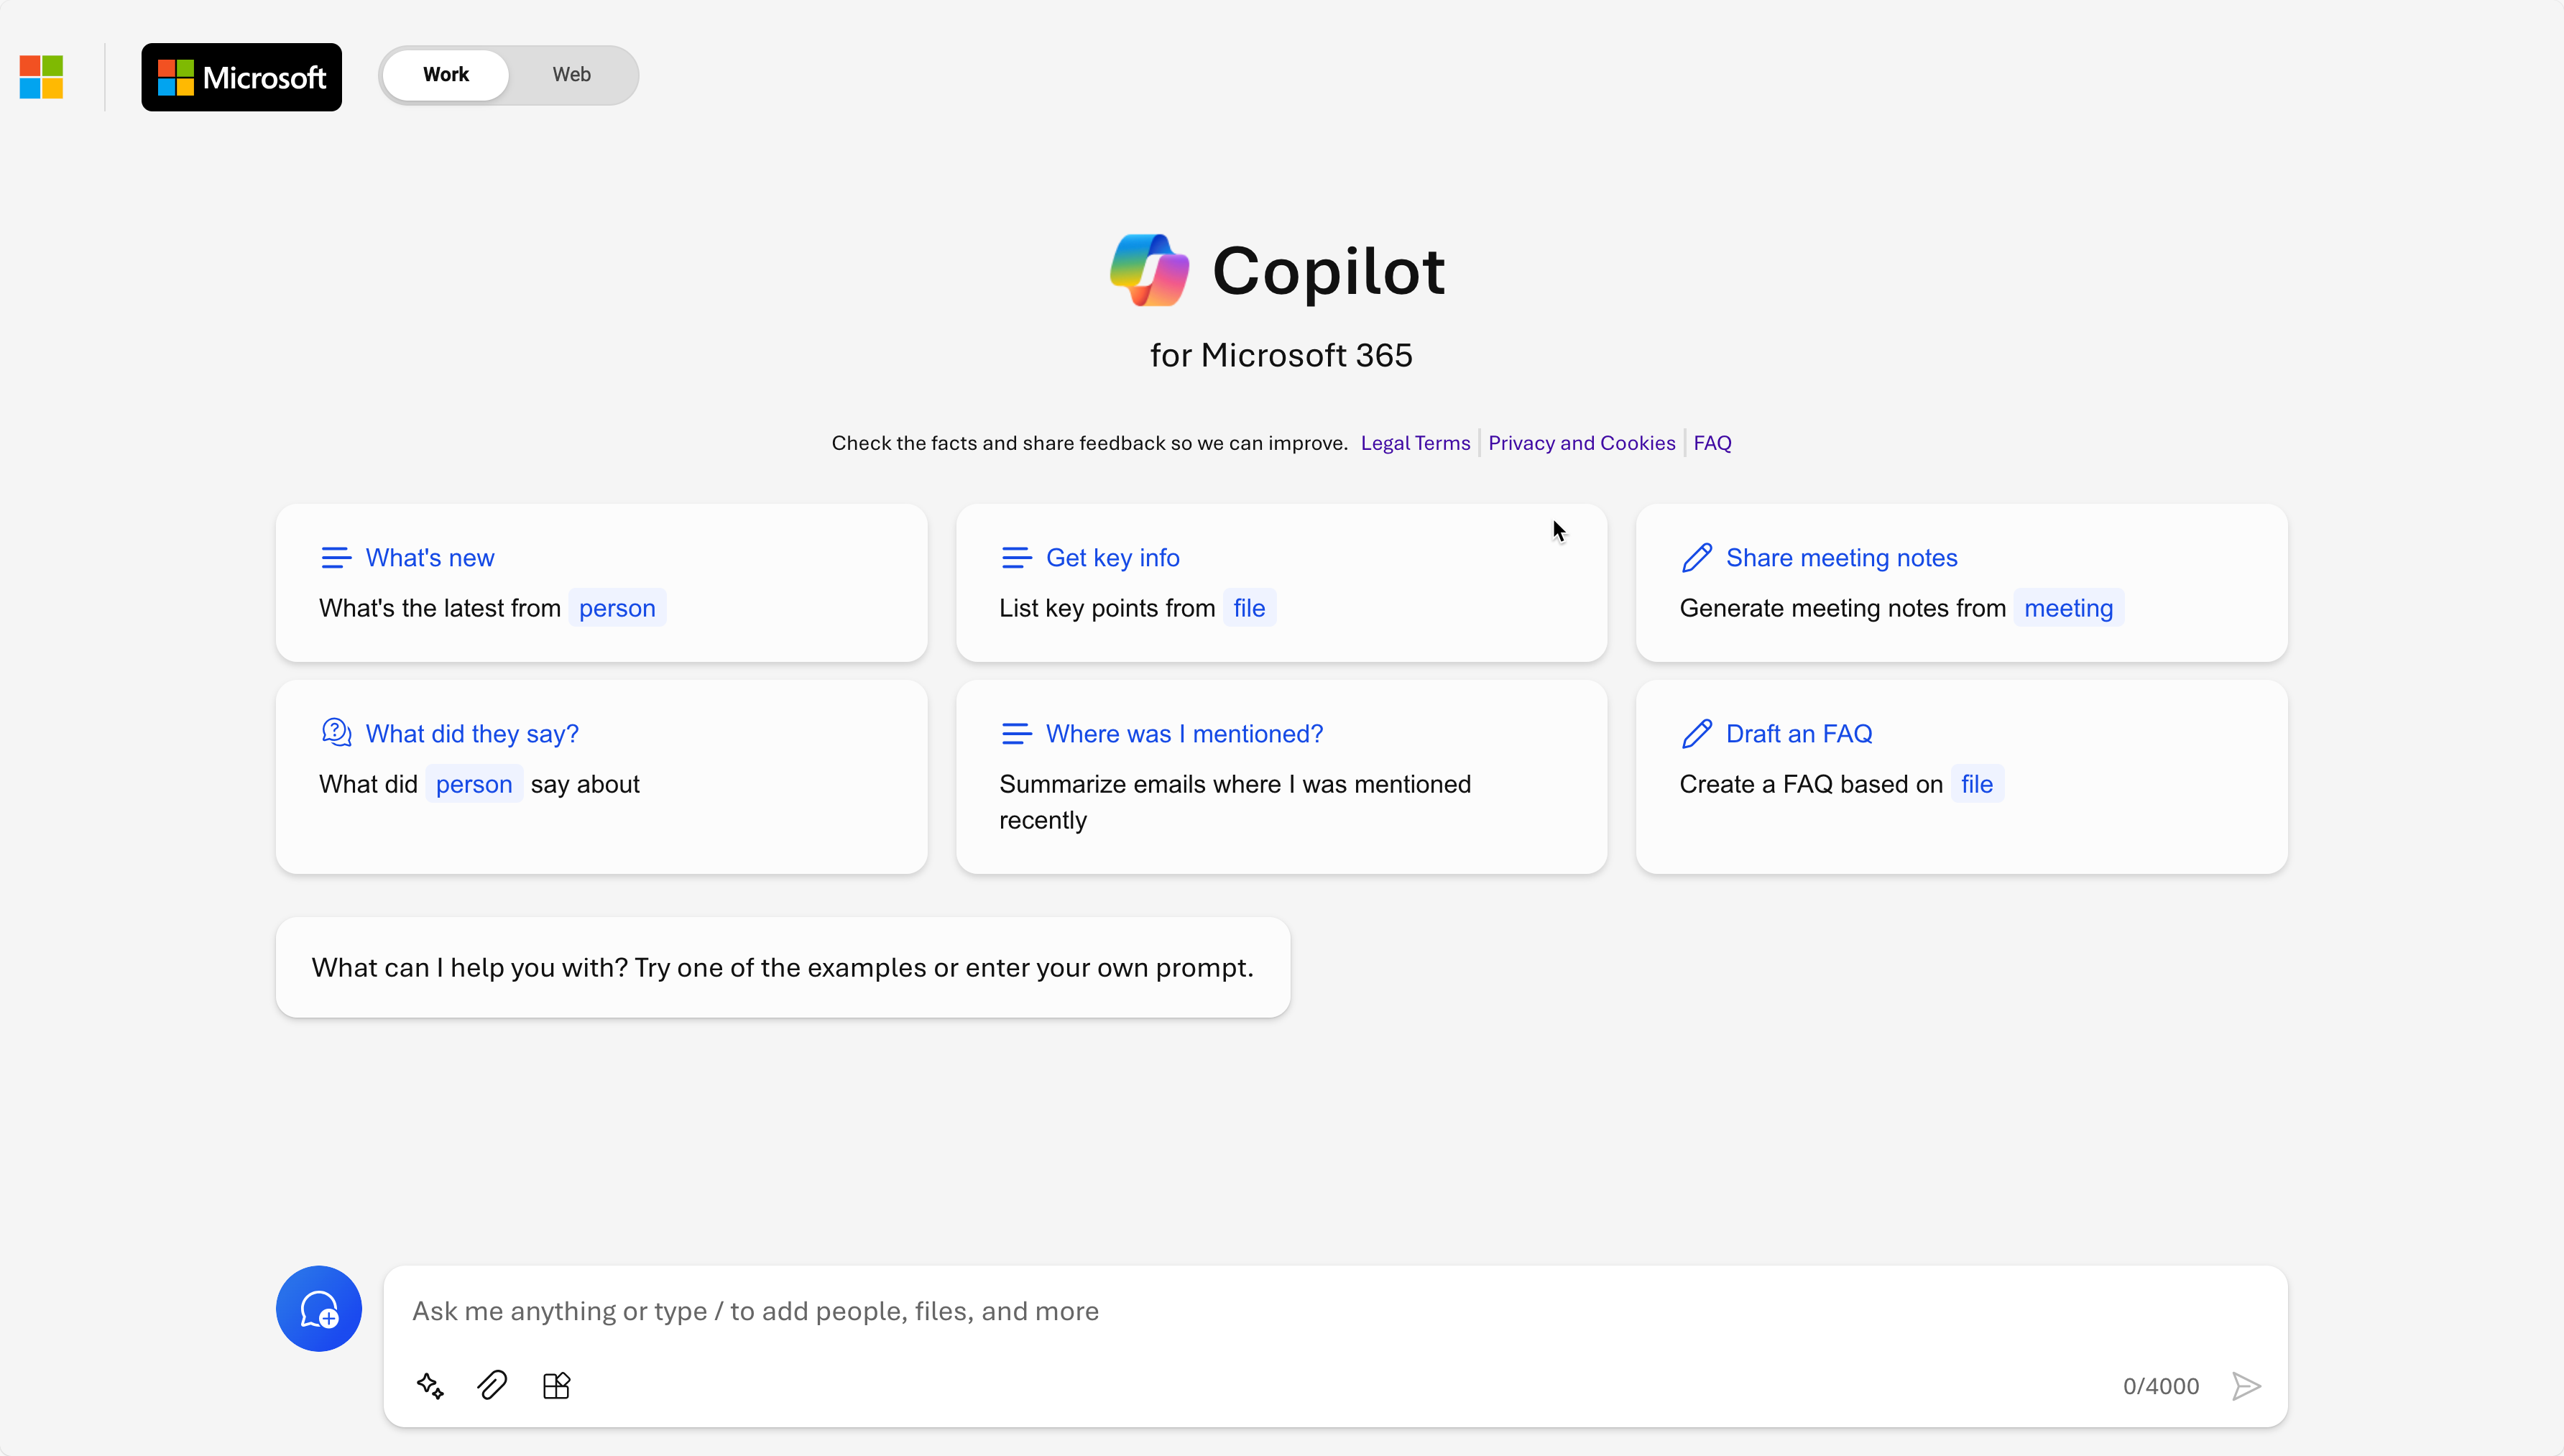The width and height of the screenshot is (2564, 1456).
Task: Click the Copilot chat icon
Action: coord(319,1308)
